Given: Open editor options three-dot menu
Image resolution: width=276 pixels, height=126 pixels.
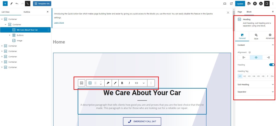Looking at the screenshot, I should [x=273, y=3].
